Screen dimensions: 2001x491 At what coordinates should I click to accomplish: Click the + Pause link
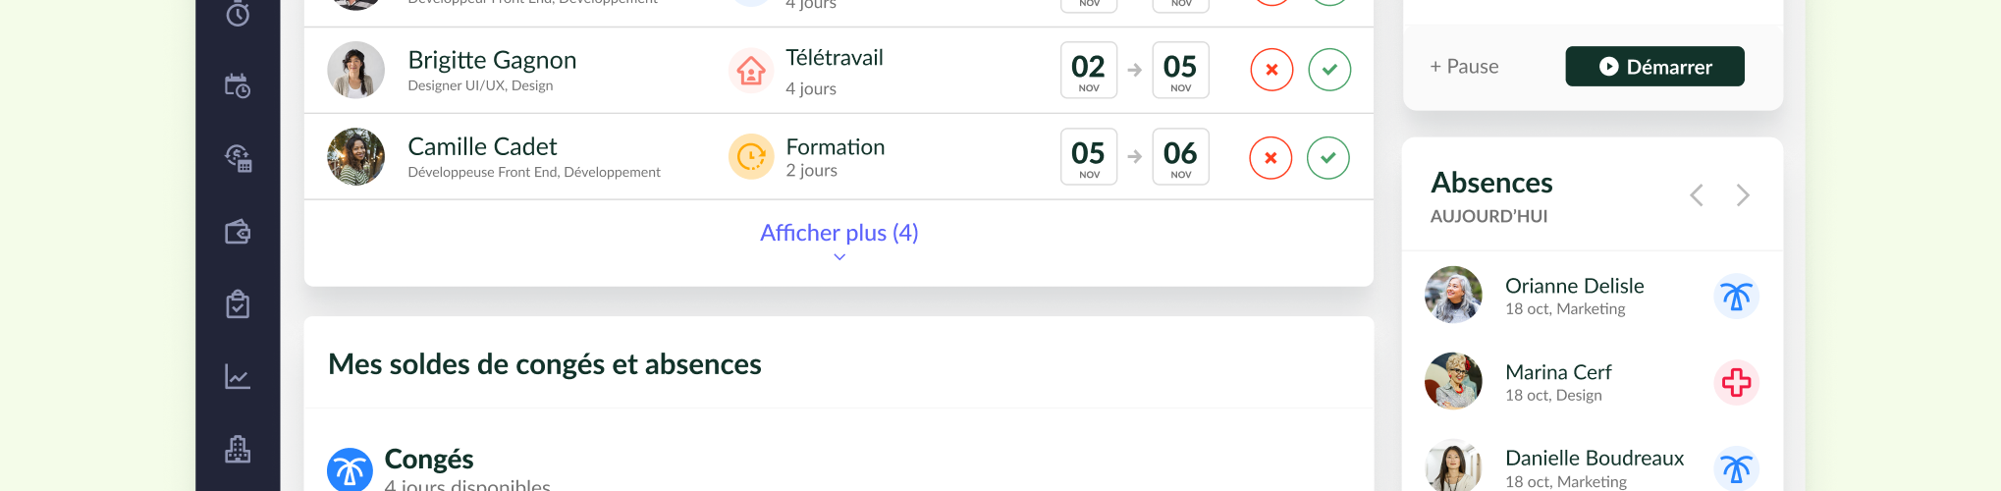pyautogui.click(x=1464, y=67)
